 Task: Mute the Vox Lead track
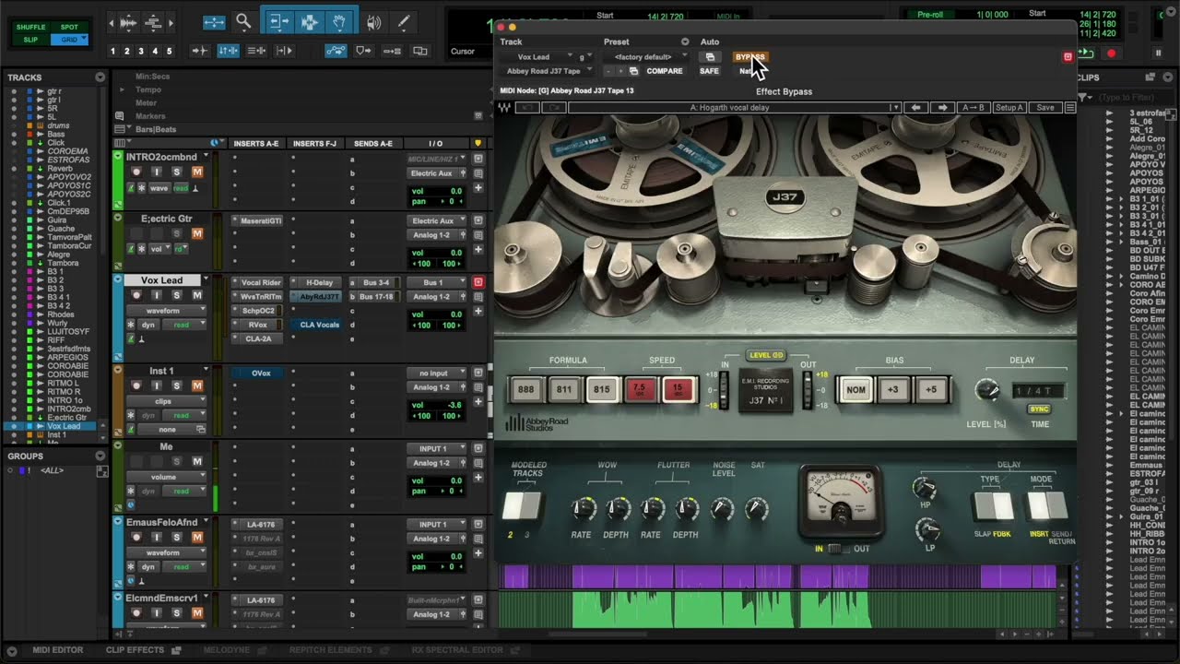(x=196, y=295)
